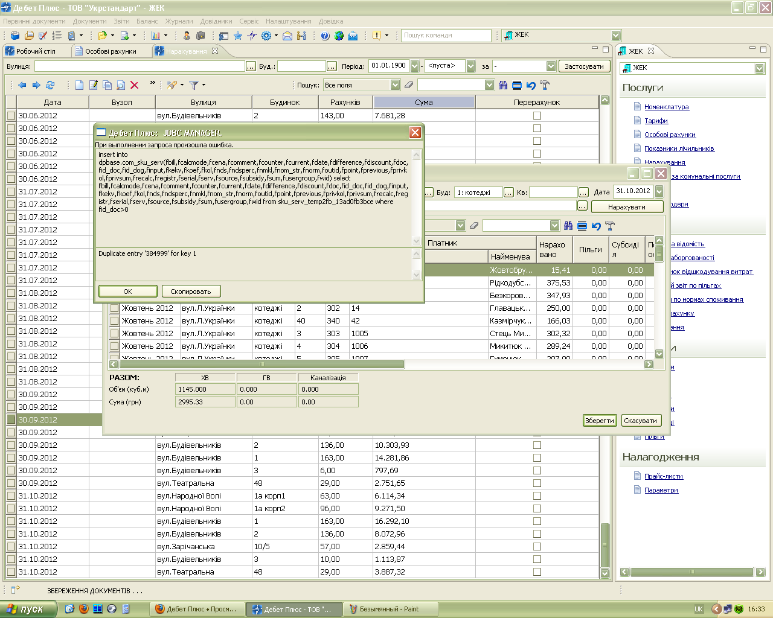This screenshot has width=773, height=618.
Task: Open the gear settings toolbar icon
Action: point(266,36)
